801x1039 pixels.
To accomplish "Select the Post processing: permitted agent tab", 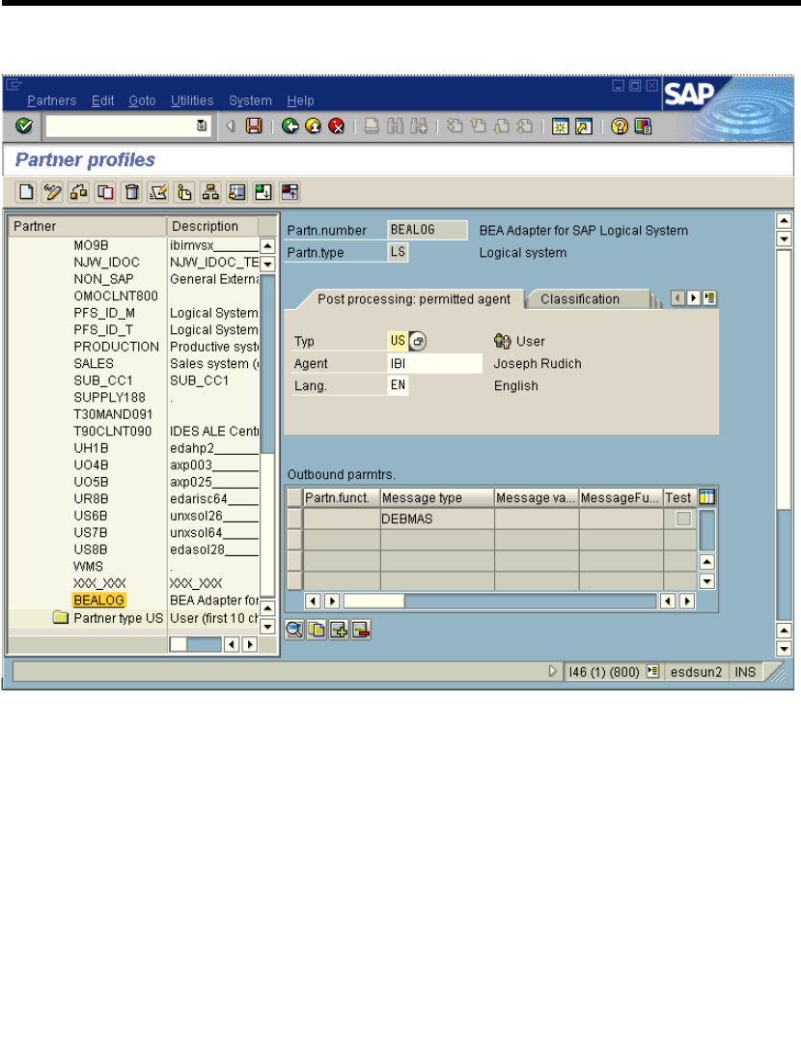I will click(414, 299).
